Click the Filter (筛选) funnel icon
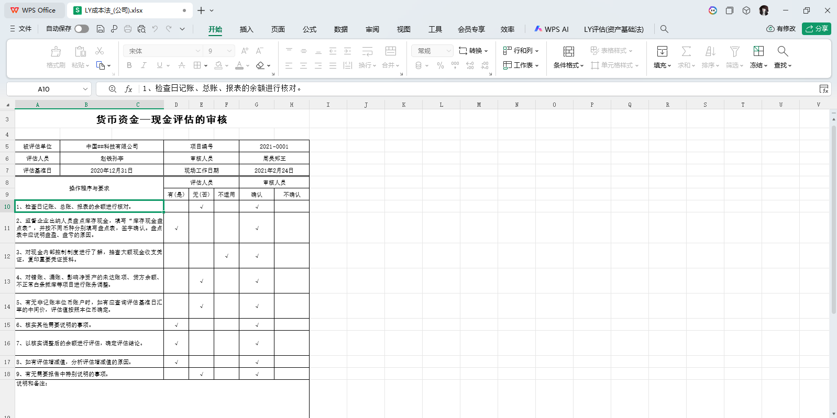 pos(735,51)
